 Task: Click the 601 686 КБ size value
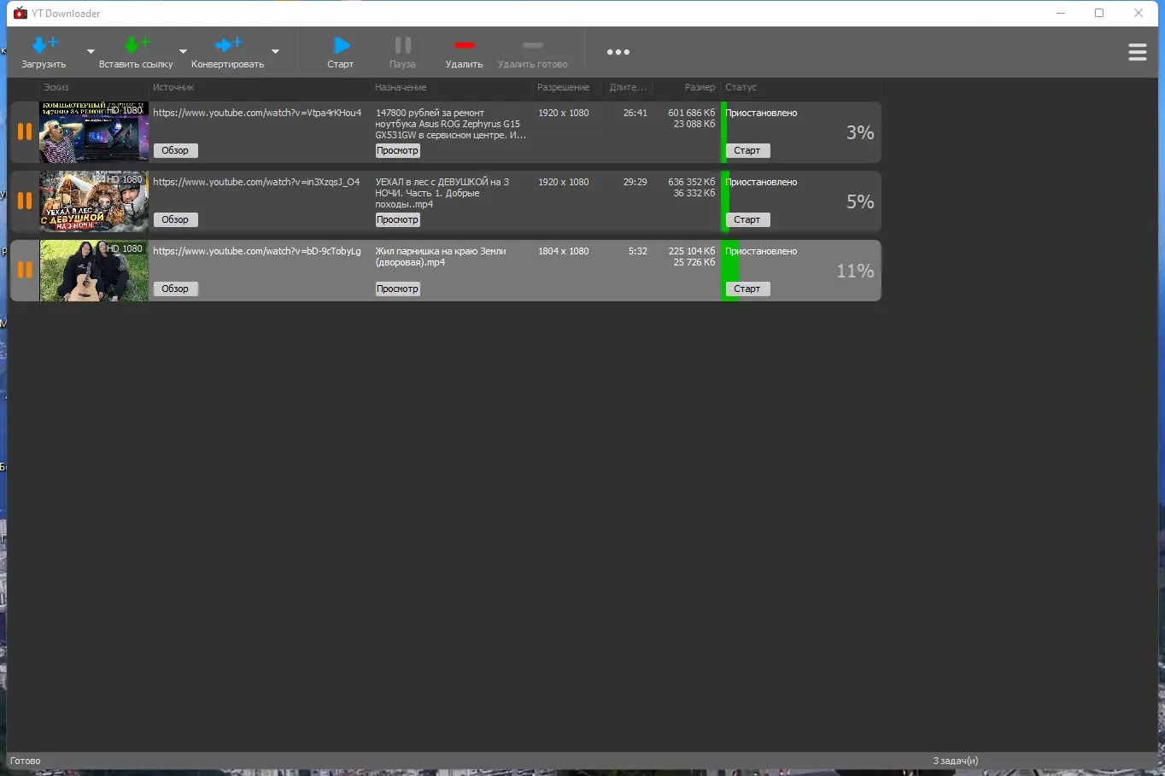(x=692, y=113)
